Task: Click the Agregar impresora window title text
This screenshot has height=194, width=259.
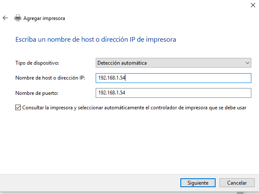Action: (x=44, y=18)
